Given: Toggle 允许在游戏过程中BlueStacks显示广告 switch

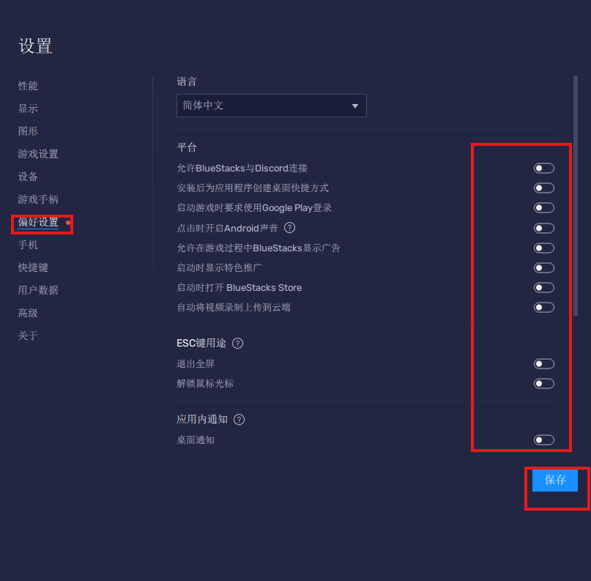Looking at the screenshot, I should [x=543, y=248].
